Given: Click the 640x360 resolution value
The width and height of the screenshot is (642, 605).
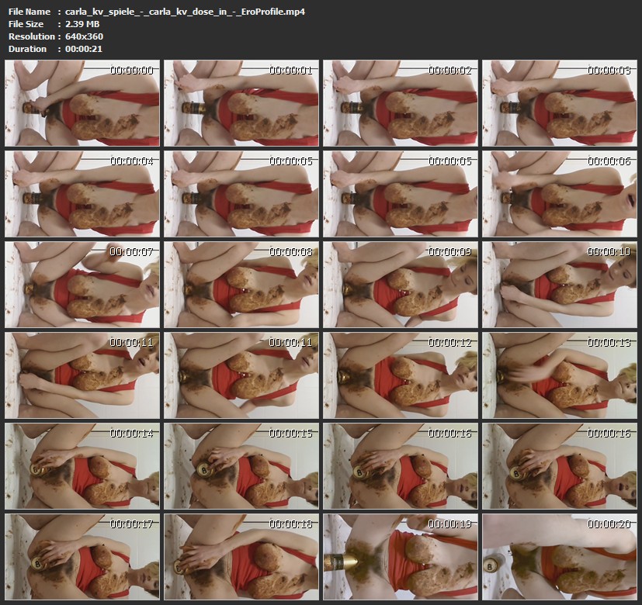Looking at the screenshot, I should (x=84, y=36).
